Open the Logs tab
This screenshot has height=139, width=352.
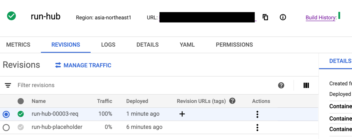pyautogui.click(x=108, y=45)
